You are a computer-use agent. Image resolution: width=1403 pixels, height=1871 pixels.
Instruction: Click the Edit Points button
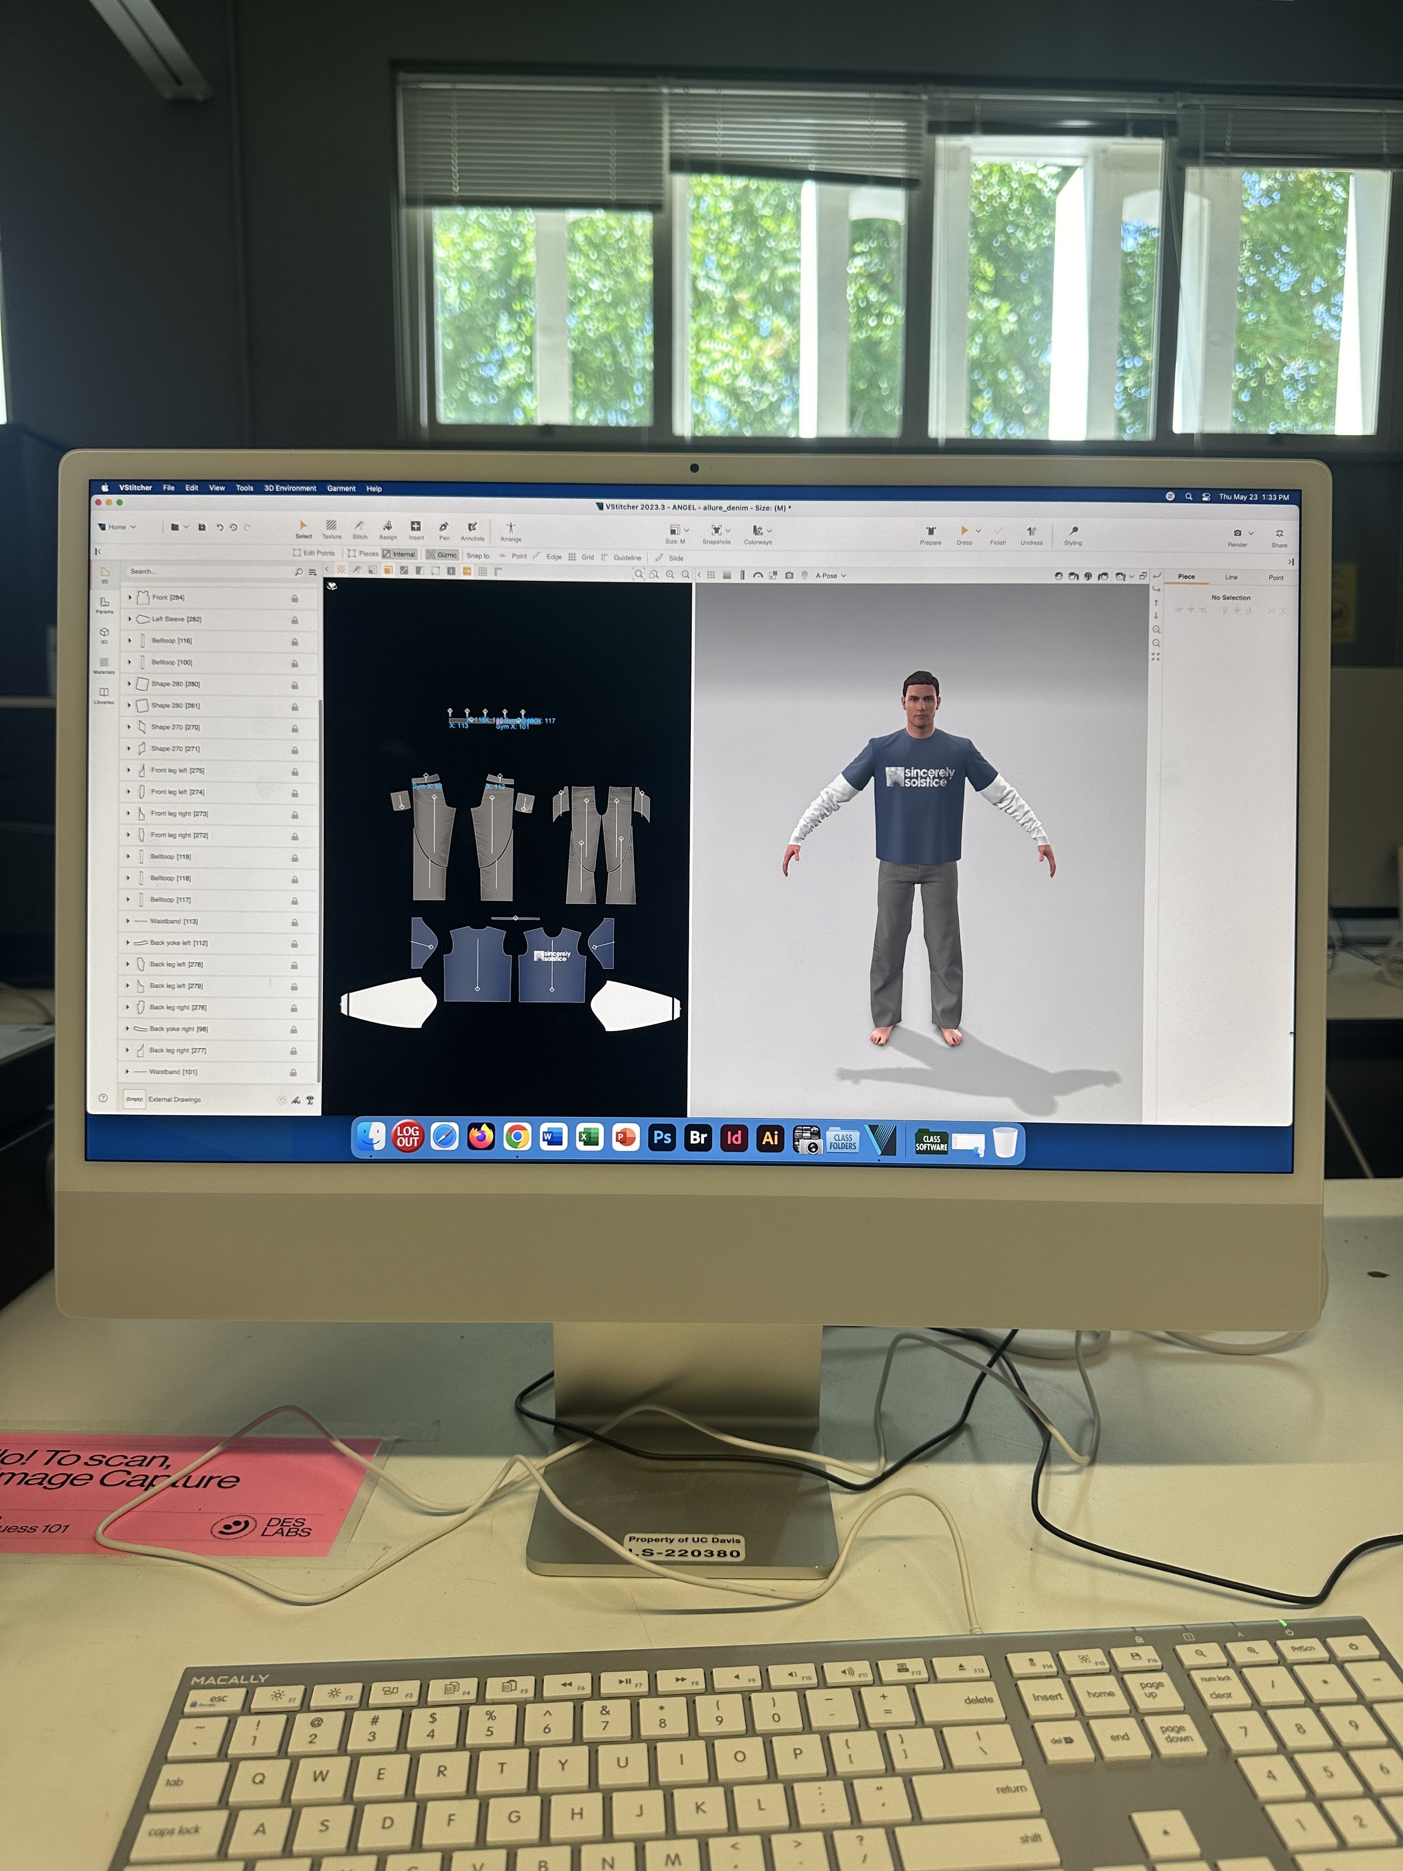coord(314,553)
